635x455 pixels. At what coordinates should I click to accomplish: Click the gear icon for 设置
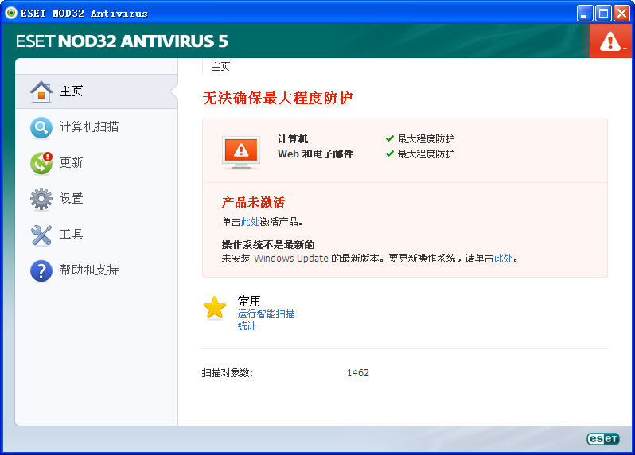click(41, 199)
